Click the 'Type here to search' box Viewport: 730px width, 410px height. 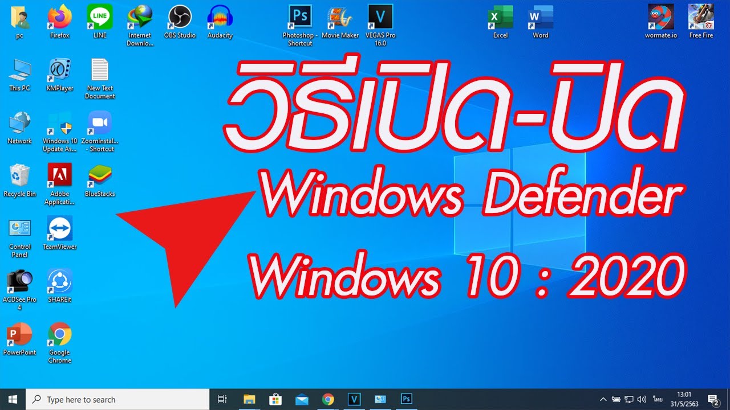pyautogui.click(x=118, y=399)
